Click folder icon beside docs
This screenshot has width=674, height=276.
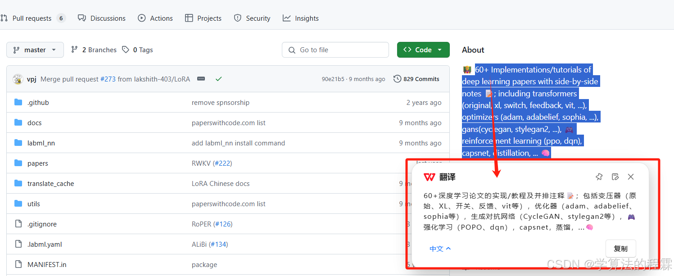pyautogui.click(x=18, y=122)
